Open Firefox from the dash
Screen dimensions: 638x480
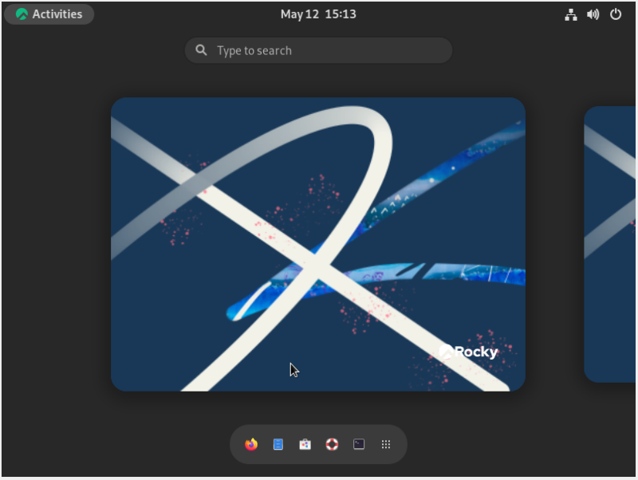251,444
